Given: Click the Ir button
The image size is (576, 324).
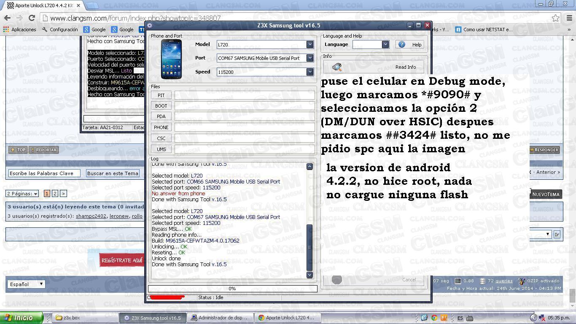Looking at the screenshot, I should click(557, 235).
